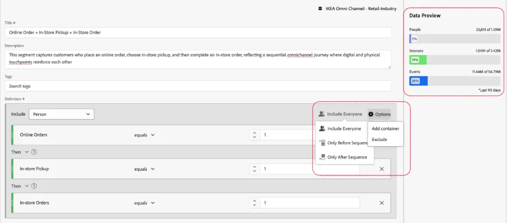Viewport: 507px width, 223px height.
Task: Click the In-store Pickup value field
Action: tap(309, 169)
